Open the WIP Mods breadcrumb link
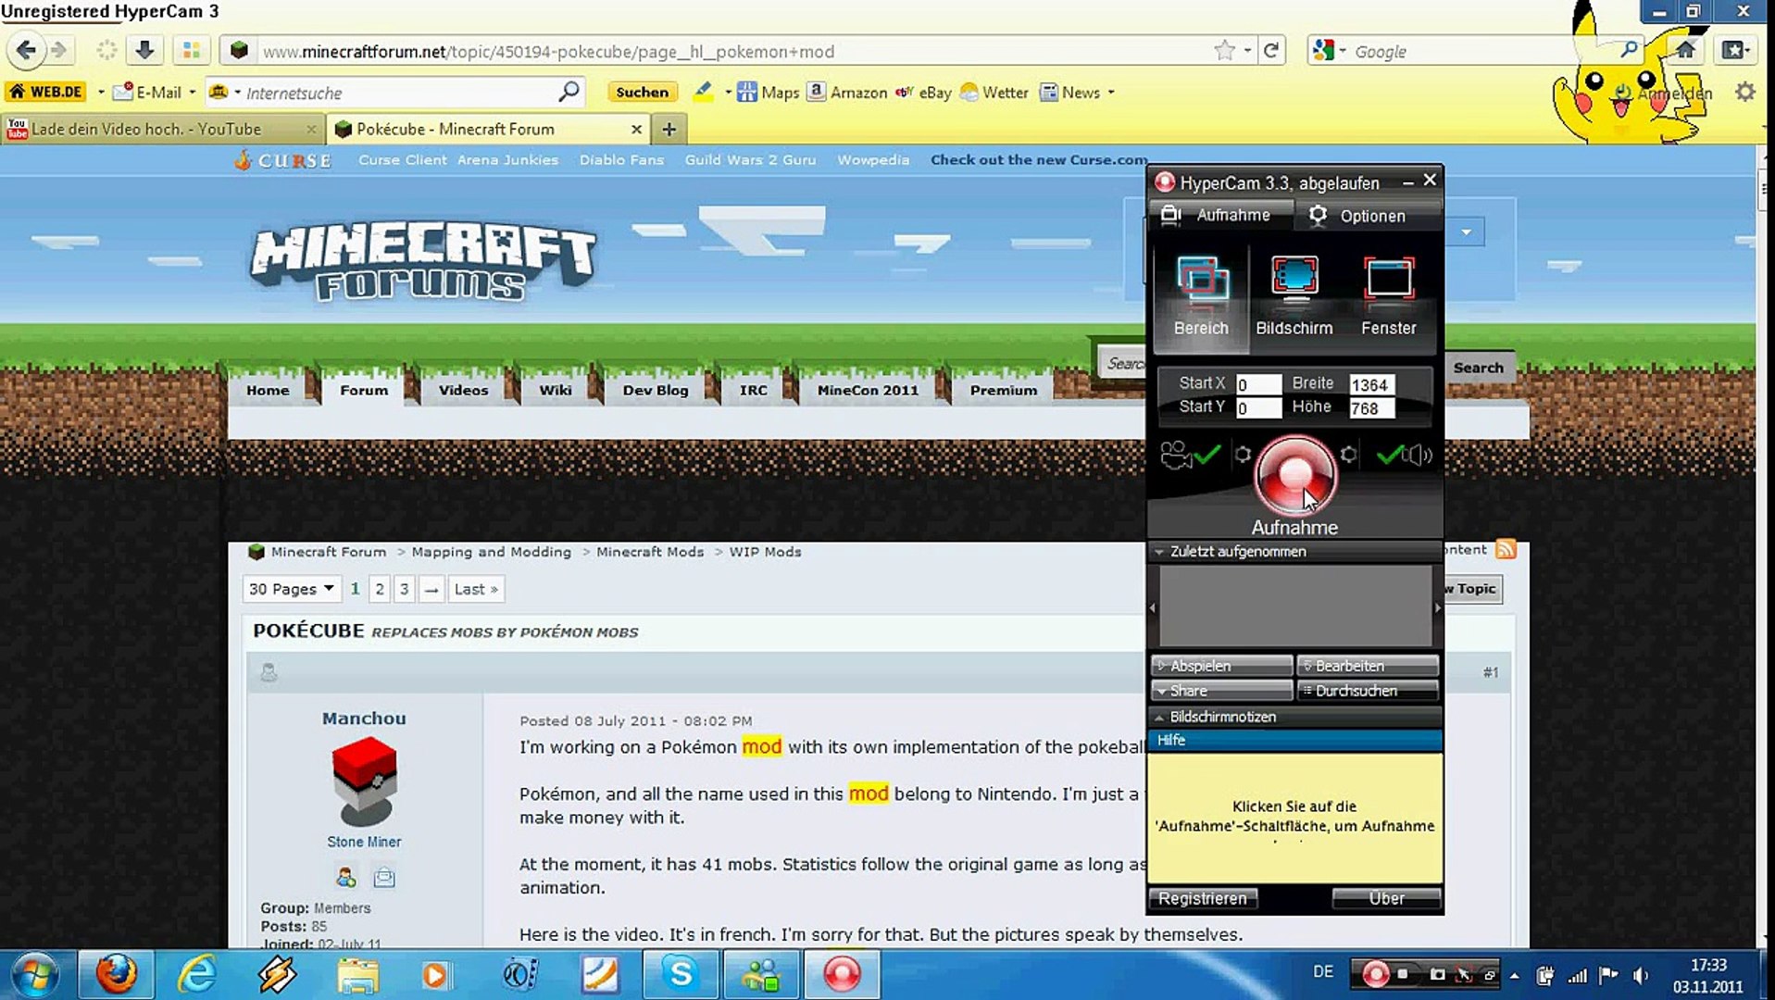Viewport: 1775px width, 1000px height. point(765,552)
